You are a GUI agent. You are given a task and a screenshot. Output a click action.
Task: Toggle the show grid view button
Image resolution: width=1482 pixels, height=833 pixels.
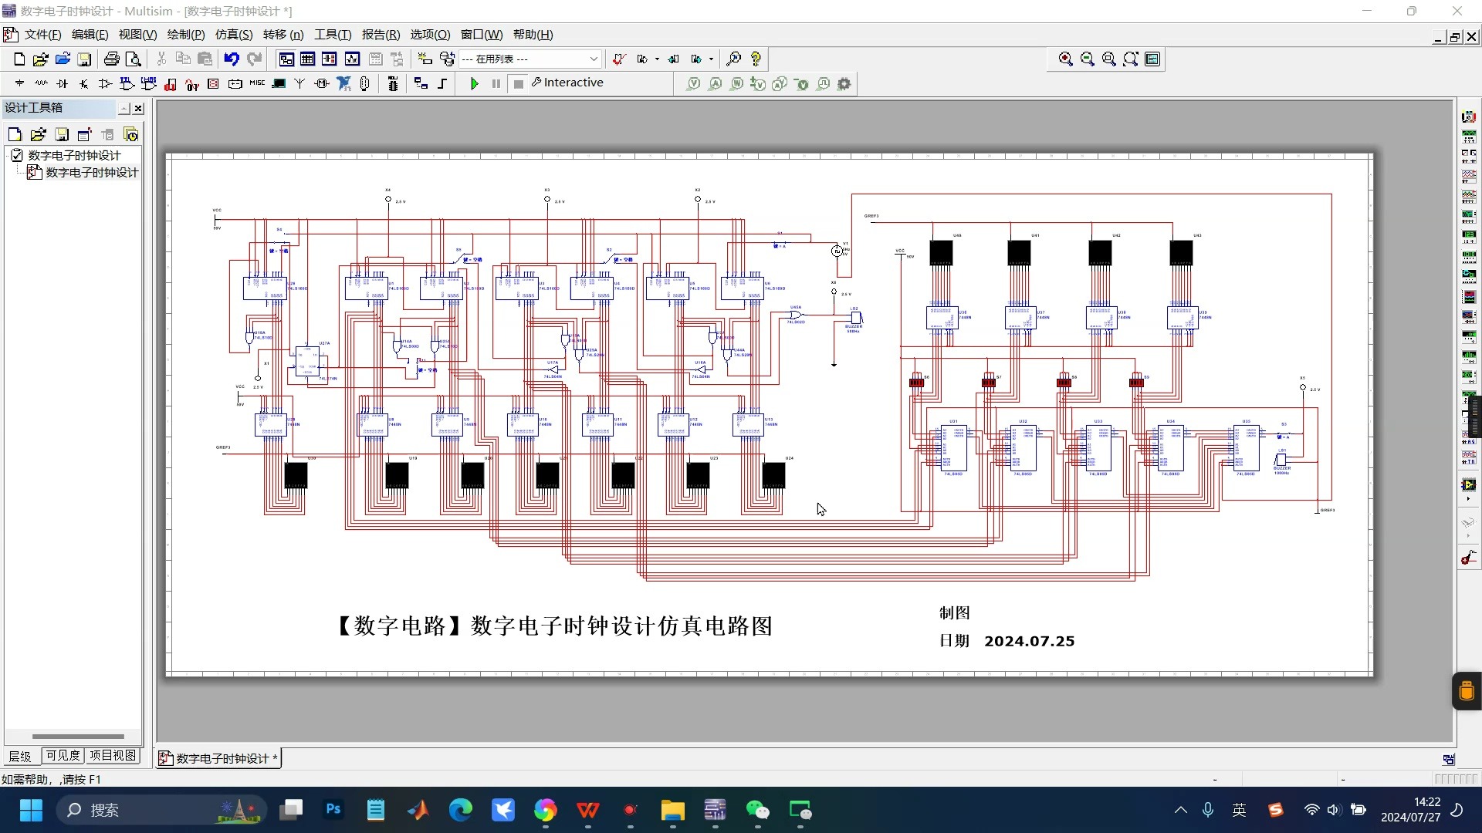click(307, 59)
